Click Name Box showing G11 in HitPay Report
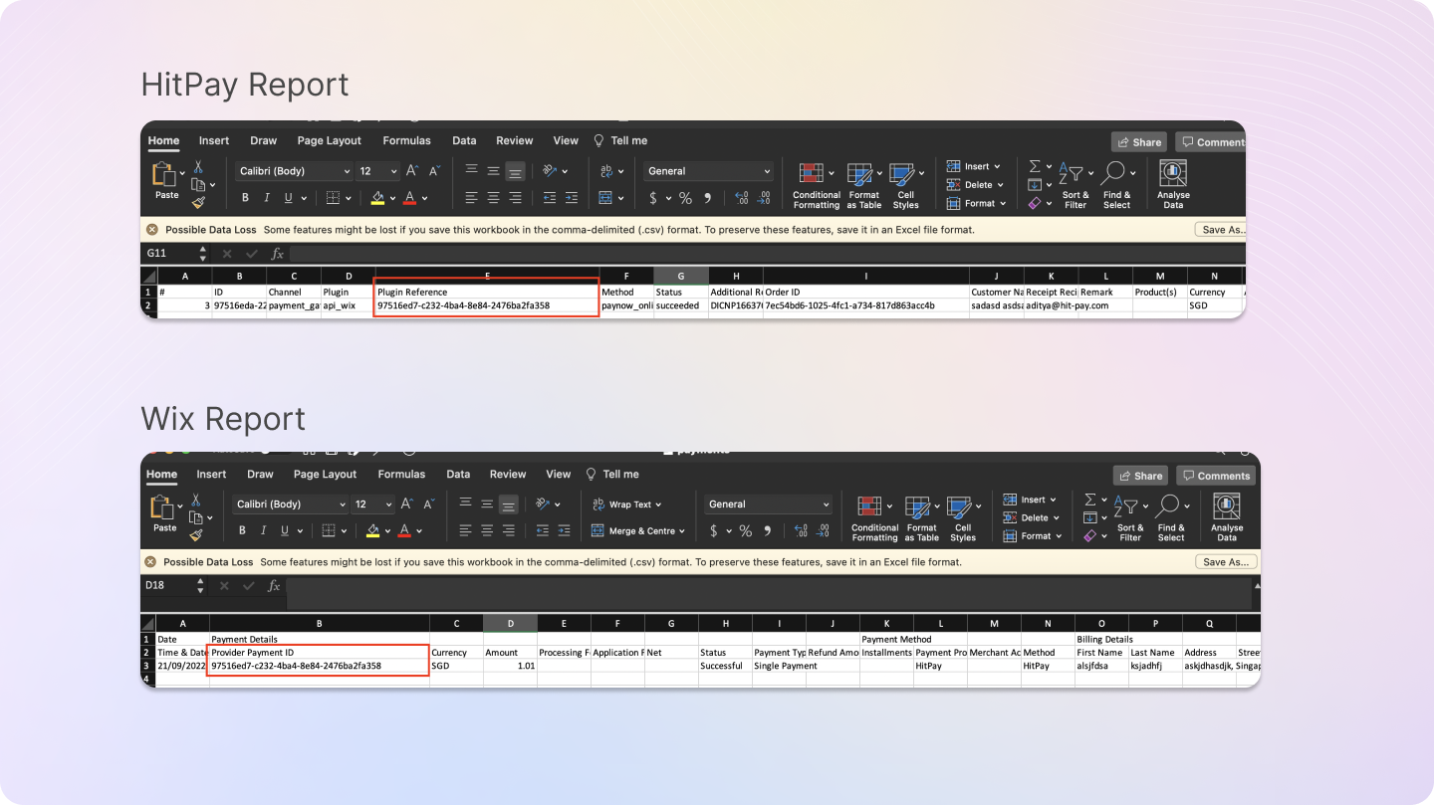Image resolution: width=1434 pixels, height=805 pixels. tap(175, 254)
